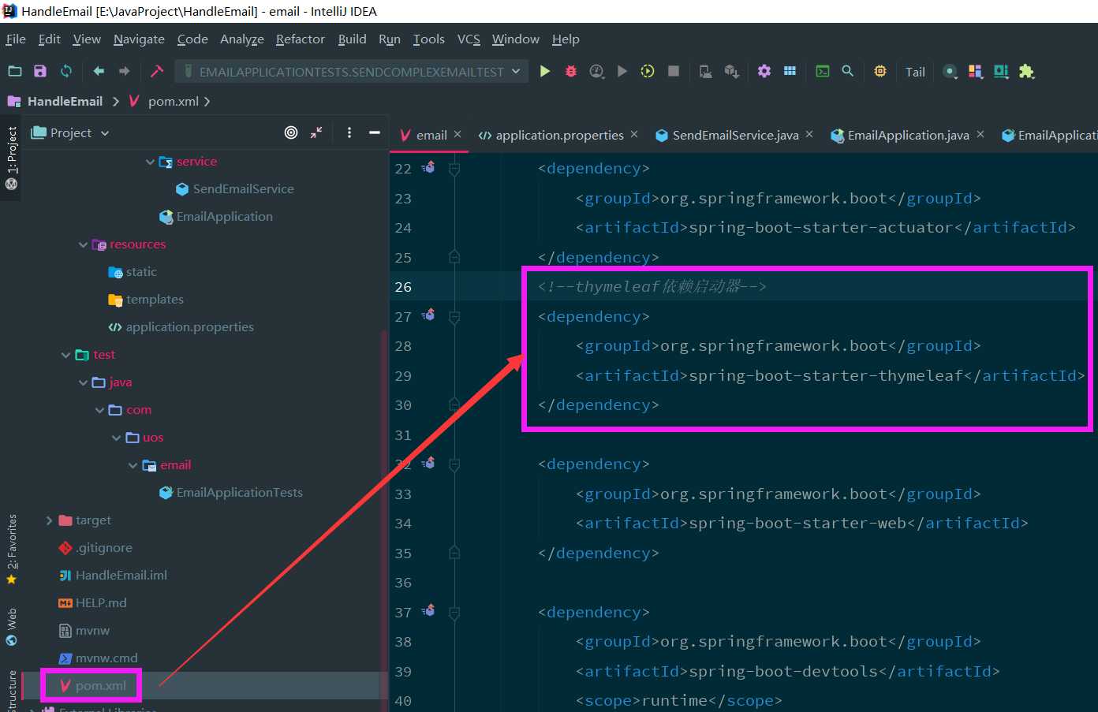Collapse the com package node

click(100, 410)
